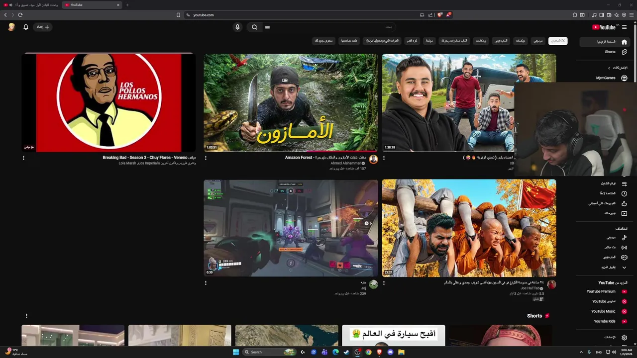Click the taskbar Search box
The width and height of the screenshot is (637, 358).
pyautogui.click(x=269, y=352)
